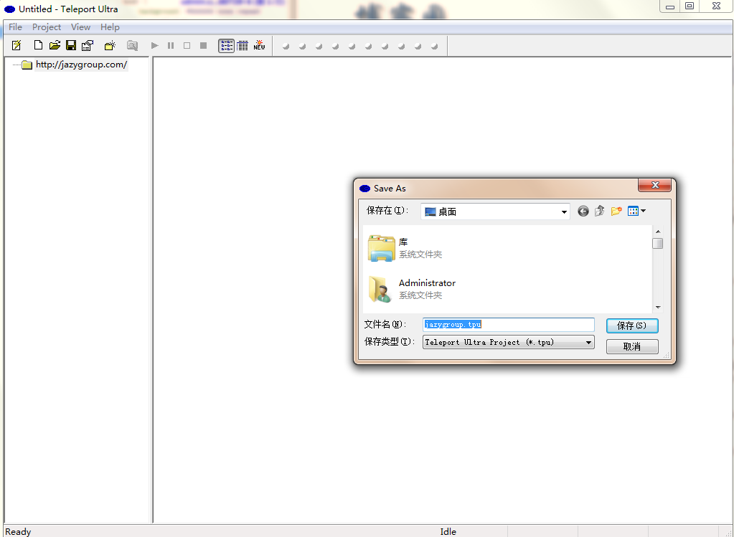The height and width of the screenshot is (537, 734).
Task: Open the File menu
Action: [15, 27]
